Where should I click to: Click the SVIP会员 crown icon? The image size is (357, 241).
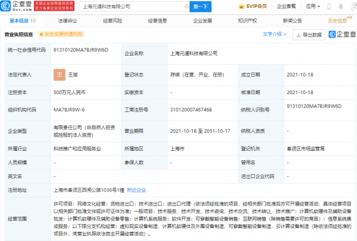(241, 7)
